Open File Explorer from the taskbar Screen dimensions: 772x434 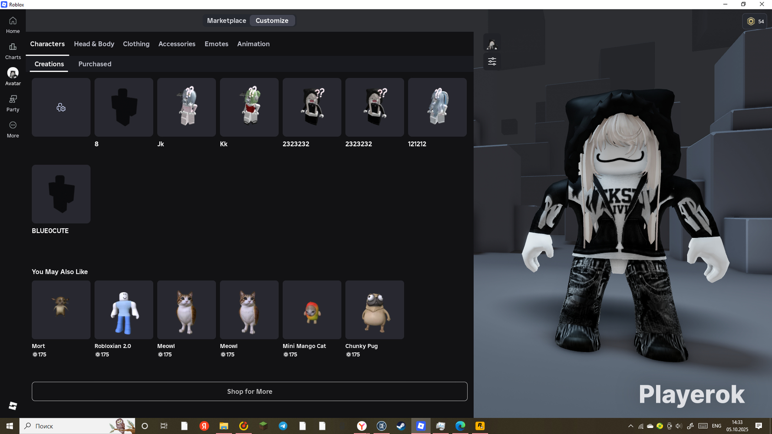point(224,426)
